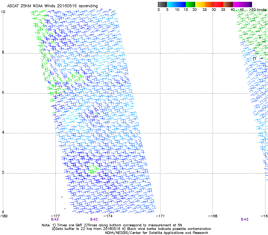Image resolution: width=268 pixels, height=235 pixels.
Task: Click the red 30-35 knots color swatch
Action: click(219, 4)
